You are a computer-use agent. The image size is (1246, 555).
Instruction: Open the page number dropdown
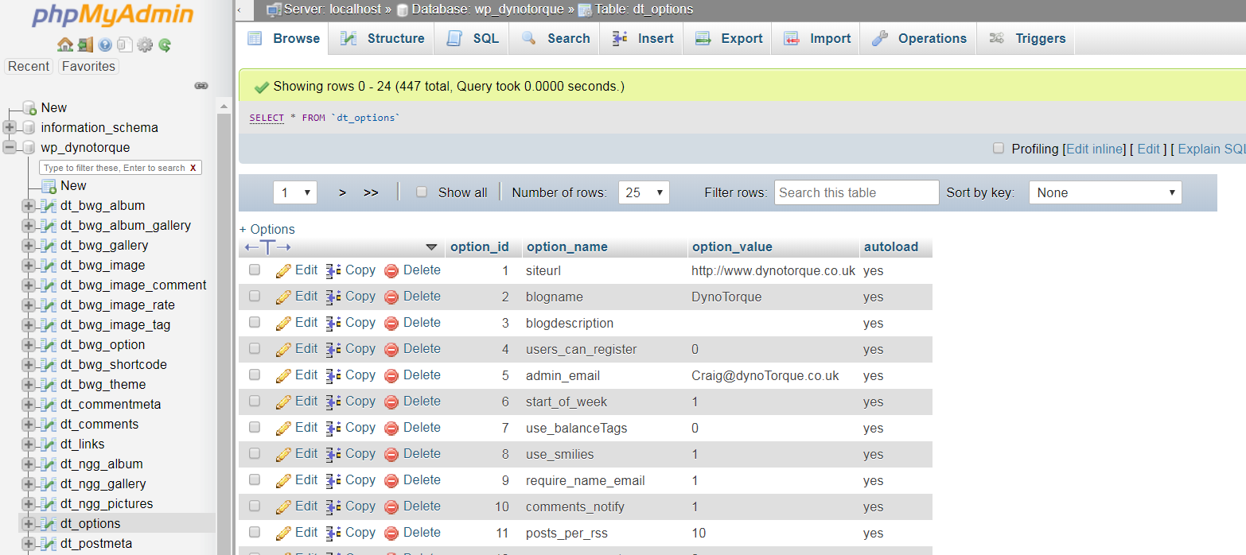pyautogui.click(x=295, y=192)
